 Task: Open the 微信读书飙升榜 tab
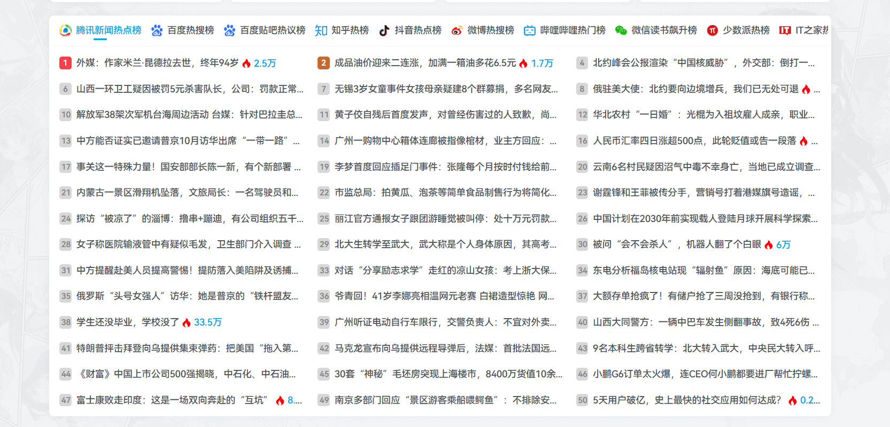[x=664, y=30]
